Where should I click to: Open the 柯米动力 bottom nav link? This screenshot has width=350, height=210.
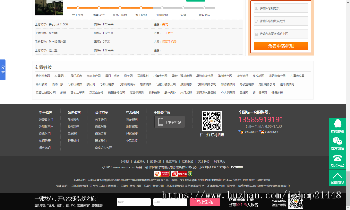click(x=220, y=161)
